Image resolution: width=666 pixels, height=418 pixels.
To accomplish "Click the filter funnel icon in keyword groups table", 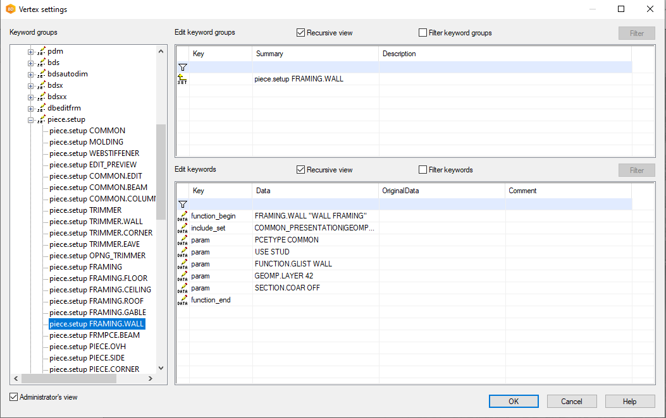I will pos(182,67).
